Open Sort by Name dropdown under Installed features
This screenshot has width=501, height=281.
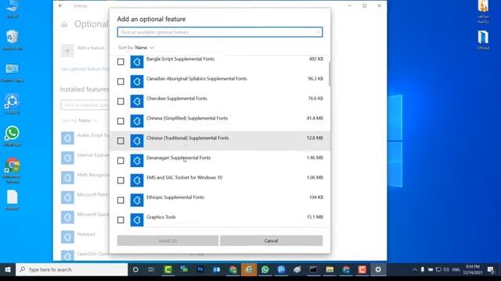coord(80,120)
